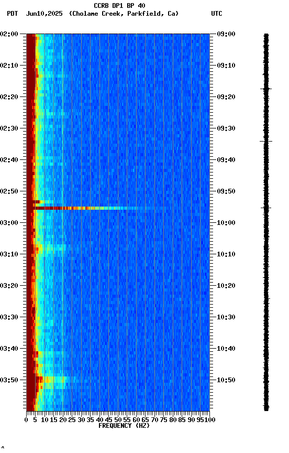Click the UTC time label 10:30
Screen dimensions: 289x453
pos(226,318)
